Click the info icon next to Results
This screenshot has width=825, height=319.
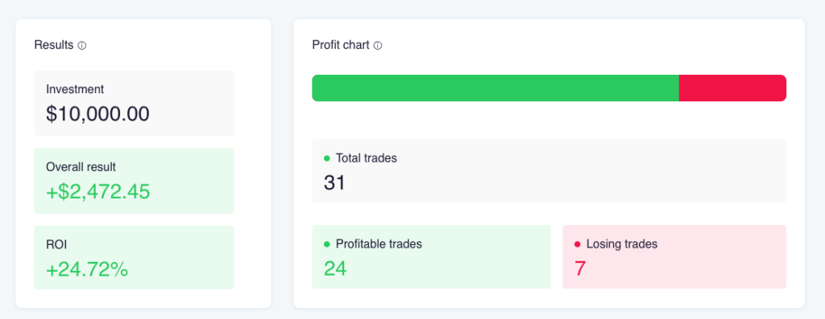coord(82,46)
